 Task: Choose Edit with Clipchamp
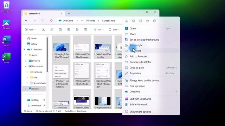click(x=151, y=99)
